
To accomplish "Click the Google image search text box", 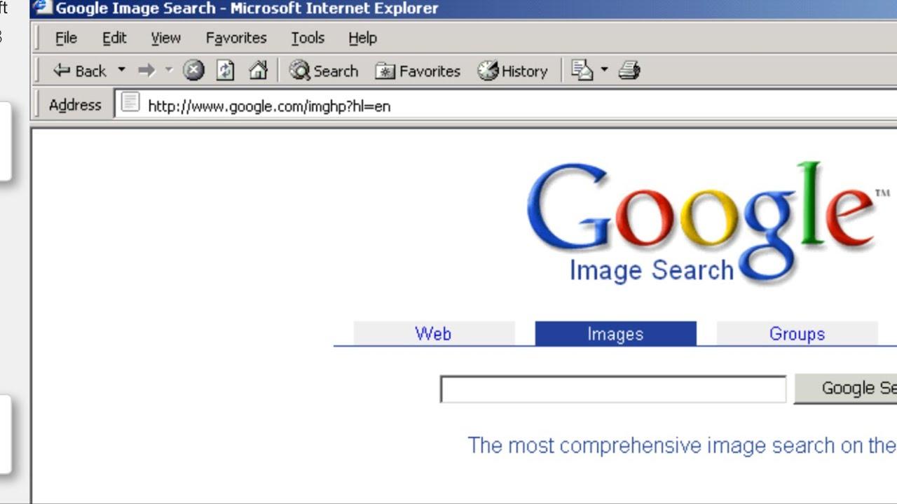I will [613, 389].
